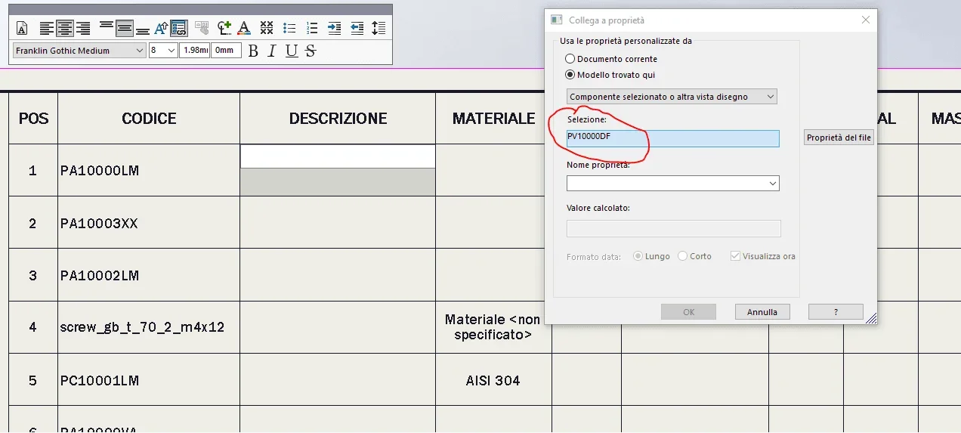Click the fit text icon
The width and height of the screenshot is (961, 433).
click(161, 29)
